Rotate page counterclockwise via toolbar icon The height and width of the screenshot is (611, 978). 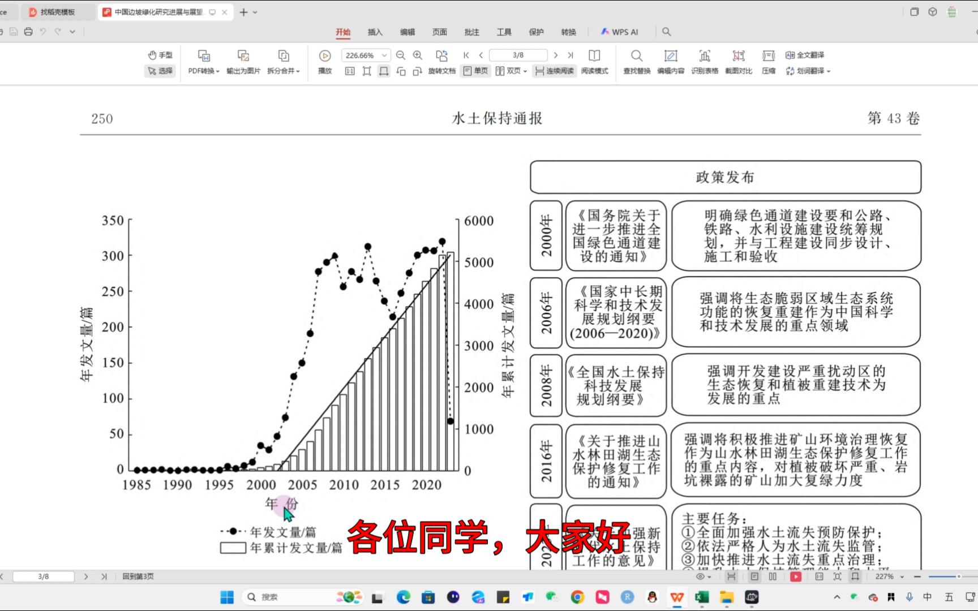click(401, 71)
